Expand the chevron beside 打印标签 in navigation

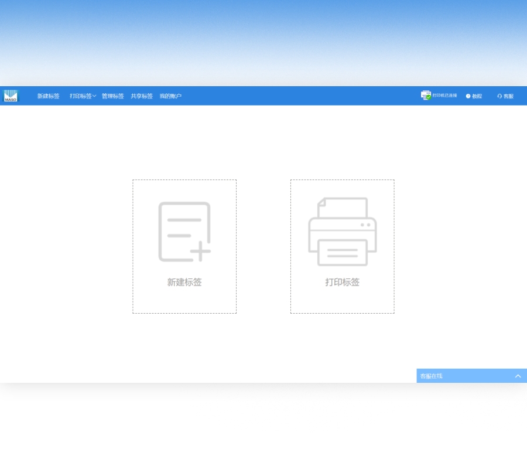94,96
